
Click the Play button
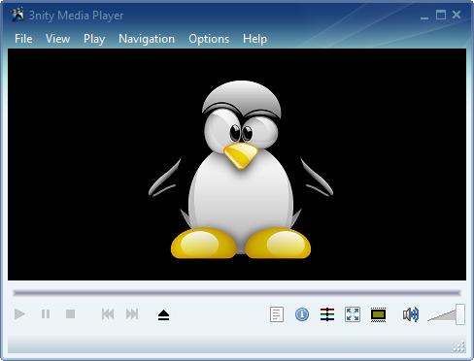tap(19, 314)
